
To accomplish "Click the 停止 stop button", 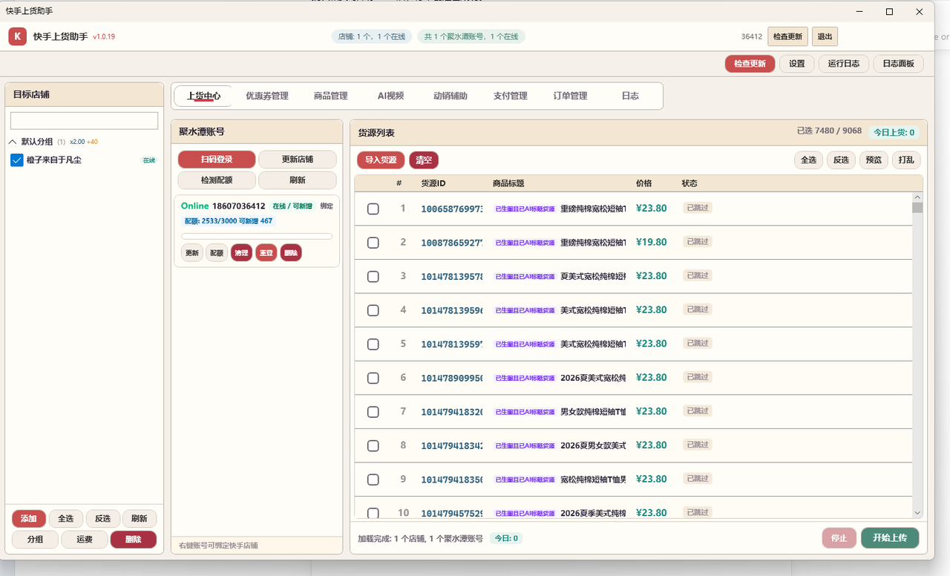I will click(x=839, y=538).
